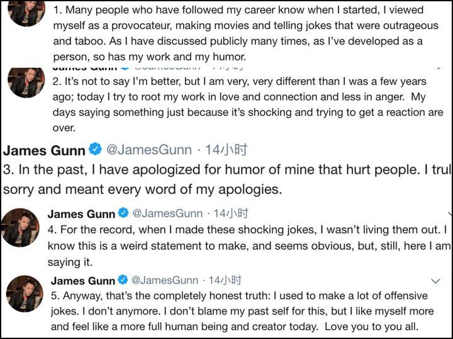Image resolution: width=453 pixels, height=339 pixels.
Task: Click the 14小时 timestamp on tweet 4
Action: [x=231, y=213]
